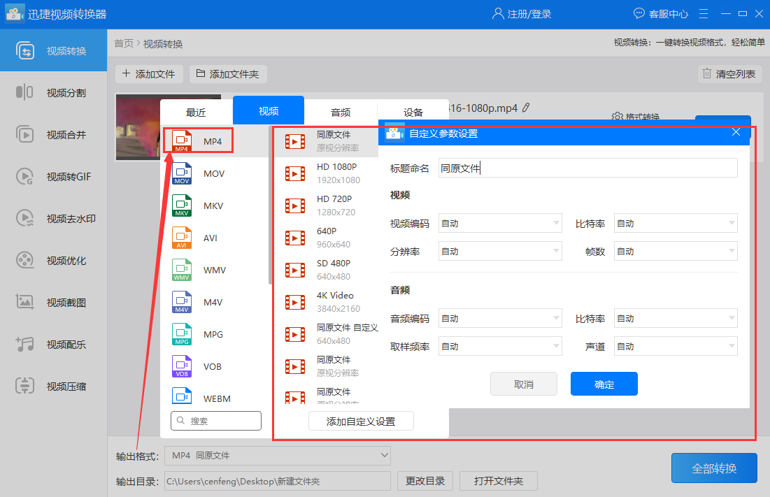The width and height of the screenshot is (770, 497).
Task: Open the 视频去水印 sidebar tool
Action: (54, 218)
